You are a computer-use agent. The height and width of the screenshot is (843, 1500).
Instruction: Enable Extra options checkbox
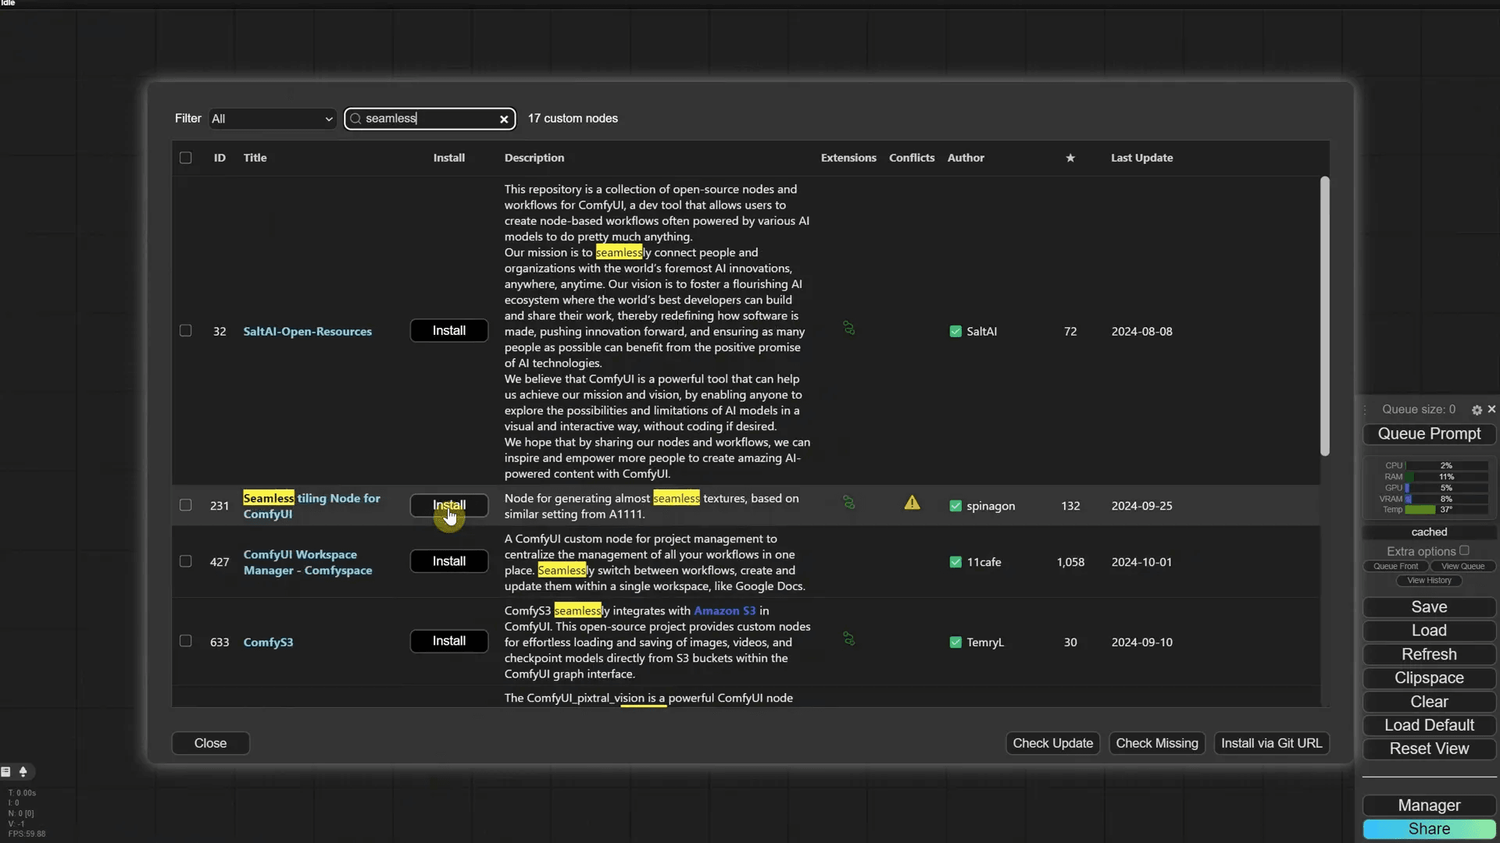tap(1464, 550)
